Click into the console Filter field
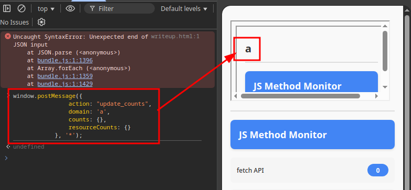The height and width of the screenshot is (190, 411). click(x=119, y=8)
